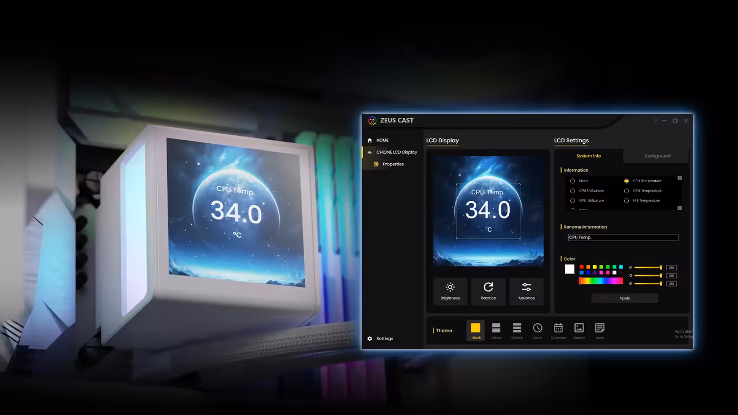Click the Rename Information text field
The height and width of the screenshot is (415, 738).
[623, 238]
